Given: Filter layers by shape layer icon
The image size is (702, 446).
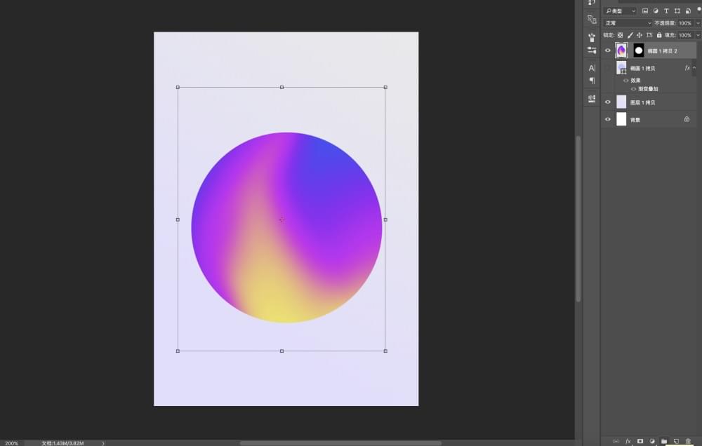Looking at the screenshot, I should click(677, 11).
